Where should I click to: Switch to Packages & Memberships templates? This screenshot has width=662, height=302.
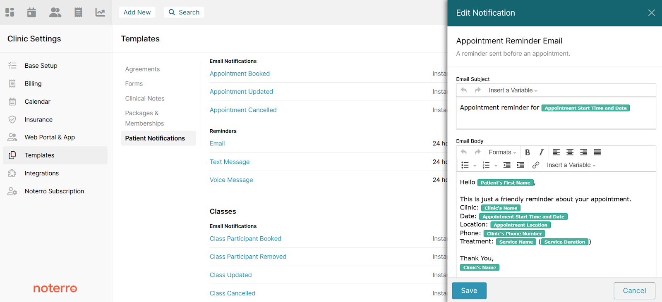tap(144, 118)
